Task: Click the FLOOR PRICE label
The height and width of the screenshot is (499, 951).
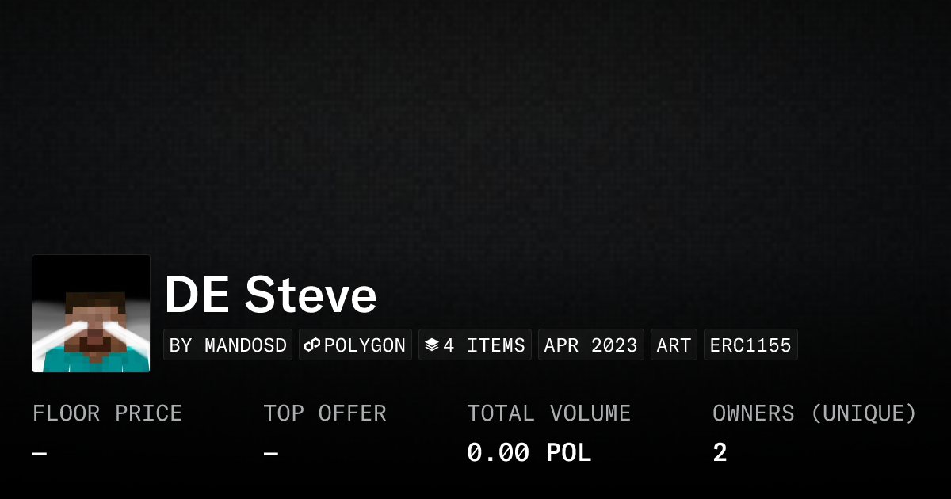Action: [107, 413]
